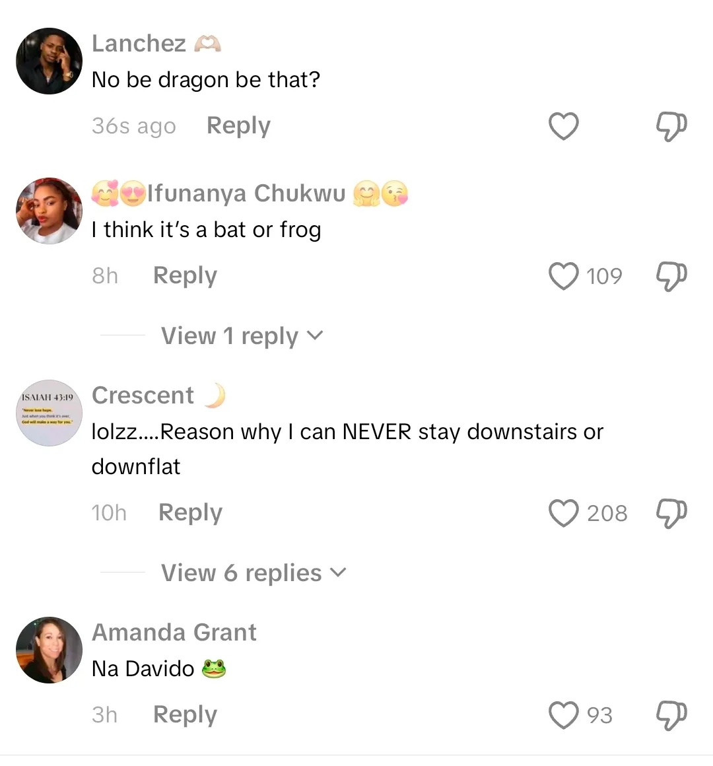Dislike Crescent's comment
Viewport: 713px width, 766px height.
pos(671,513)
